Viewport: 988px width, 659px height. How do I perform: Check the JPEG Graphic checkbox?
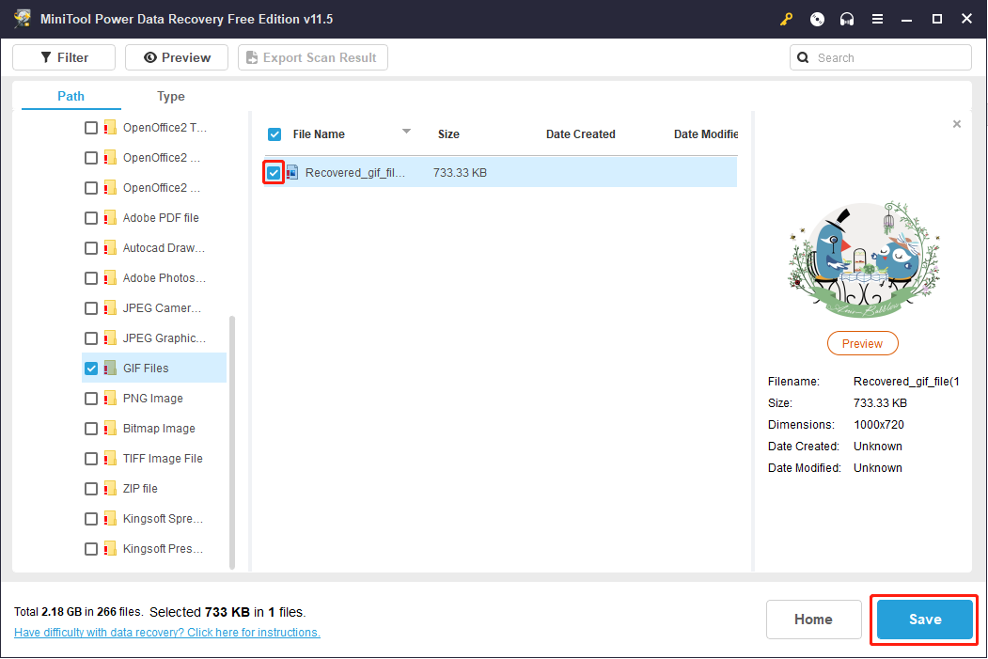[x=91, y=338]
